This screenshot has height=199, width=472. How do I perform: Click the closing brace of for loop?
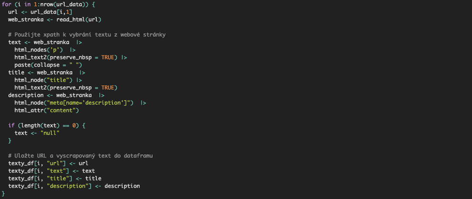4,193
